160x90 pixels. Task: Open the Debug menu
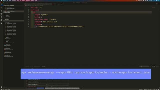click(23, 1)
